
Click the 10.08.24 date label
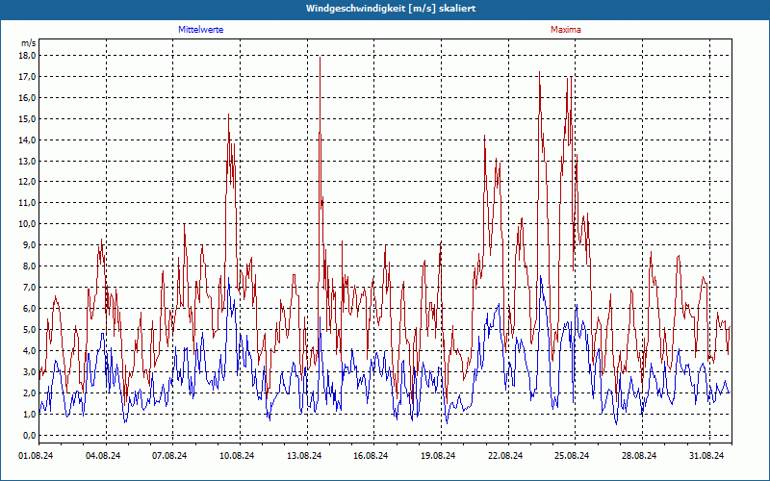tap(237, 456)
